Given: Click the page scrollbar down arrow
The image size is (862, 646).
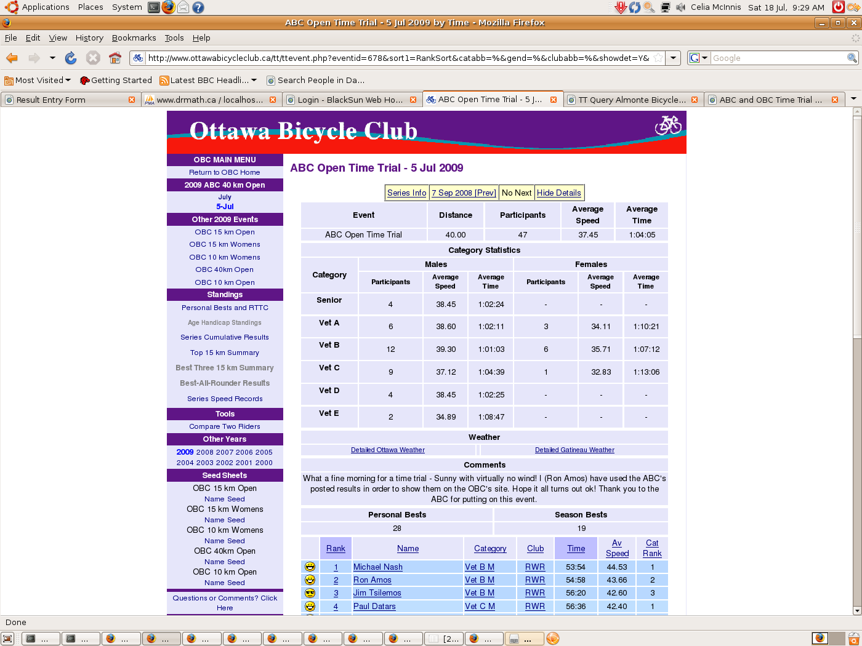Looking at the screenshot, I should tap(856, 611).
